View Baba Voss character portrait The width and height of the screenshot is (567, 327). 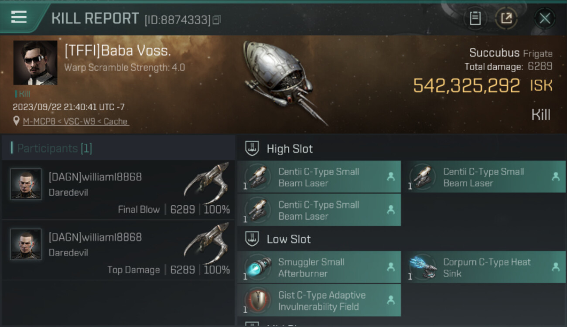click(35, 63)
